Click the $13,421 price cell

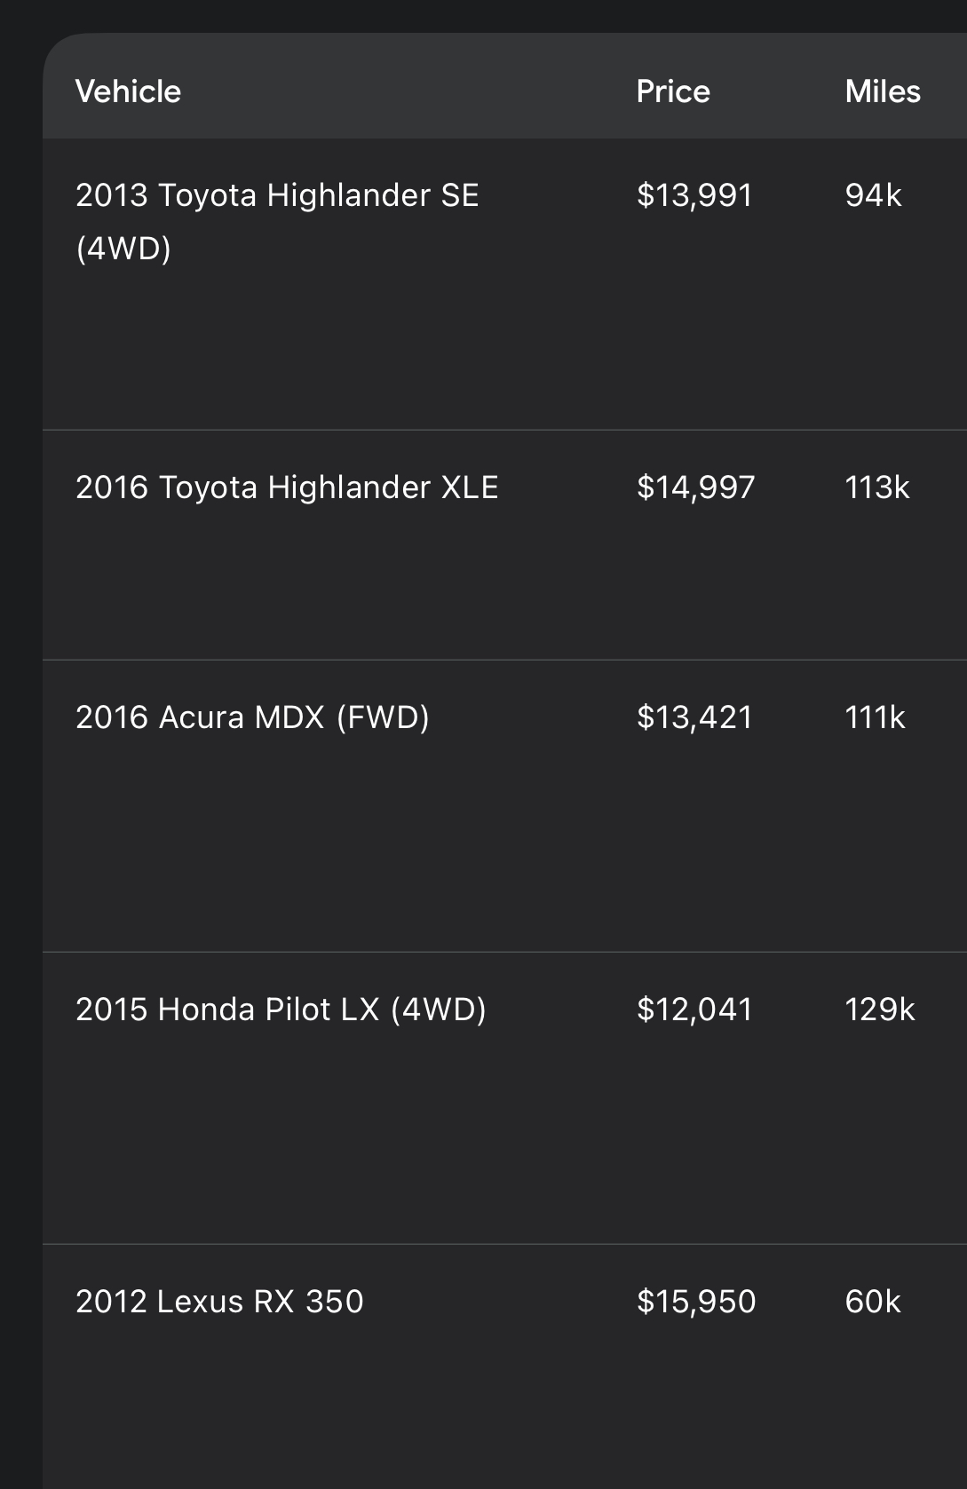694,717
